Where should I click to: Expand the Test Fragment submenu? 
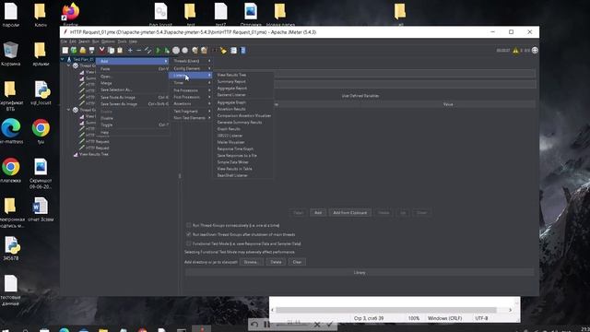pyautogui.click(x=192, y=112)
